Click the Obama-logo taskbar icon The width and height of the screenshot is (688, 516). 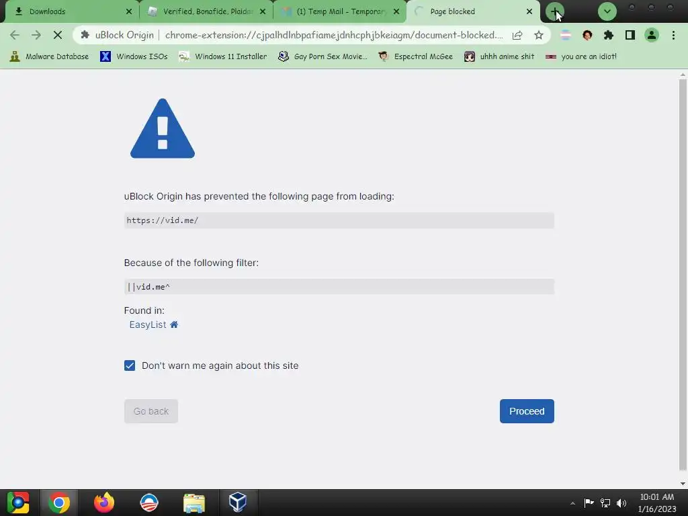coord(149,503)
